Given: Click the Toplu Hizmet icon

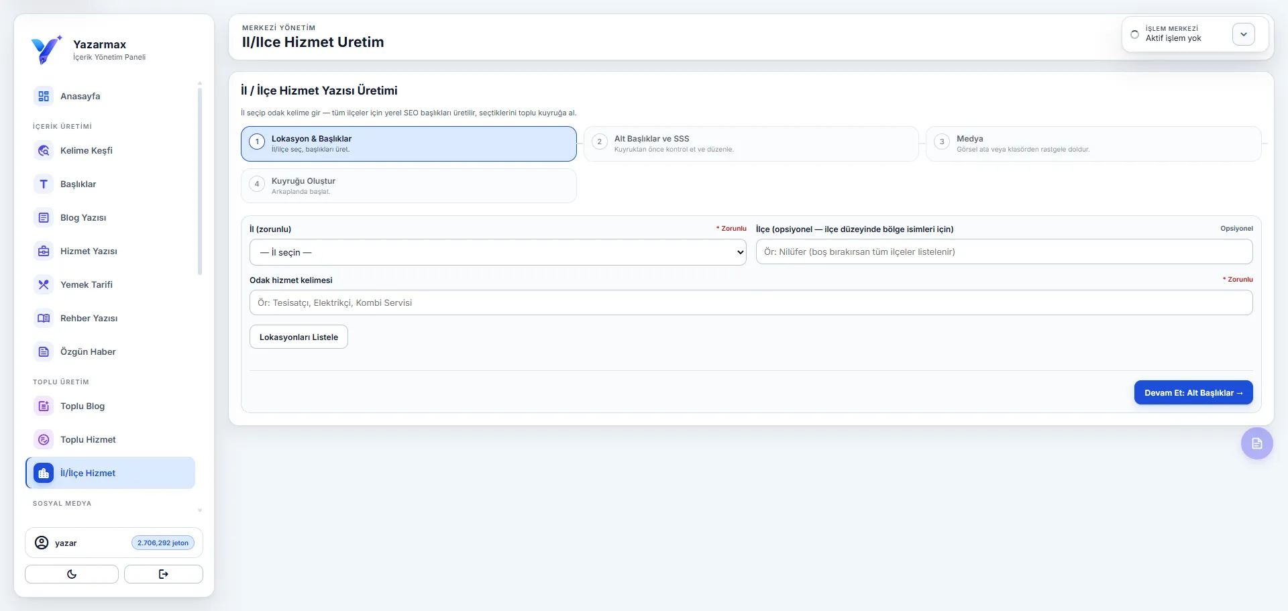Looking at the screenshot, I should click(44, 440).
